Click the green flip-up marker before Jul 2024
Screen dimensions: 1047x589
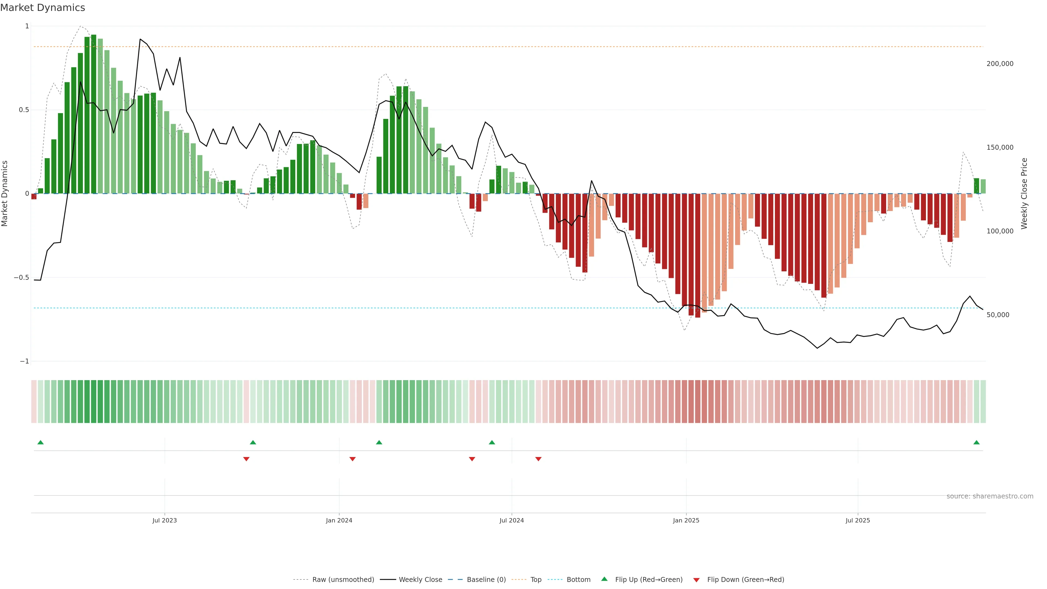click(x=492, y=442)
